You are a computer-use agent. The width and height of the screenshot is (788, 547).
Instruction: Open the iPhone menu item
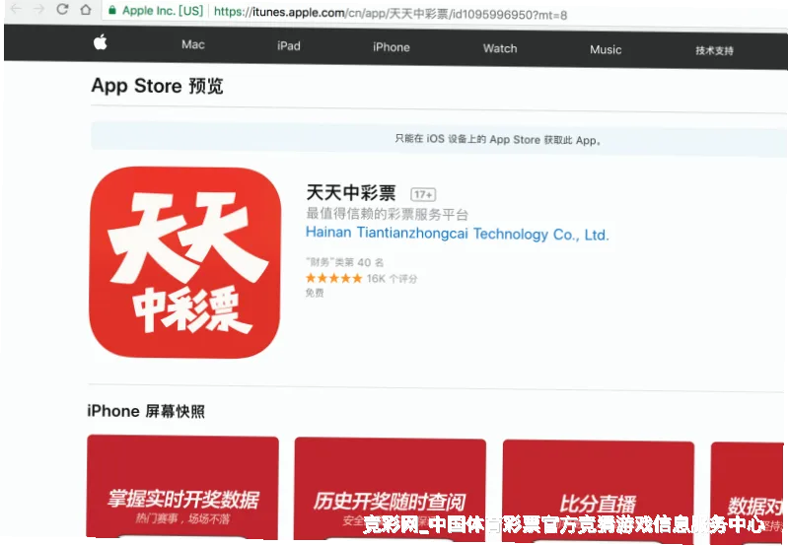(392, 47)
